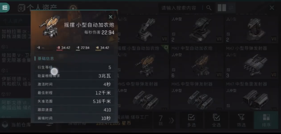Click the search magnifier icon
The height and width of the screenshot is (134, 281).
coord(209,8)
